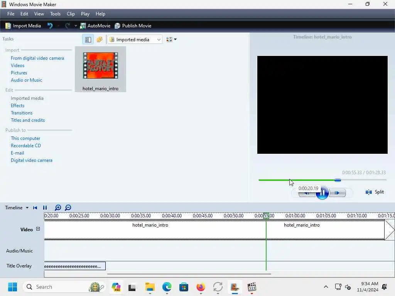Publish to Recordable CD link

26,145
